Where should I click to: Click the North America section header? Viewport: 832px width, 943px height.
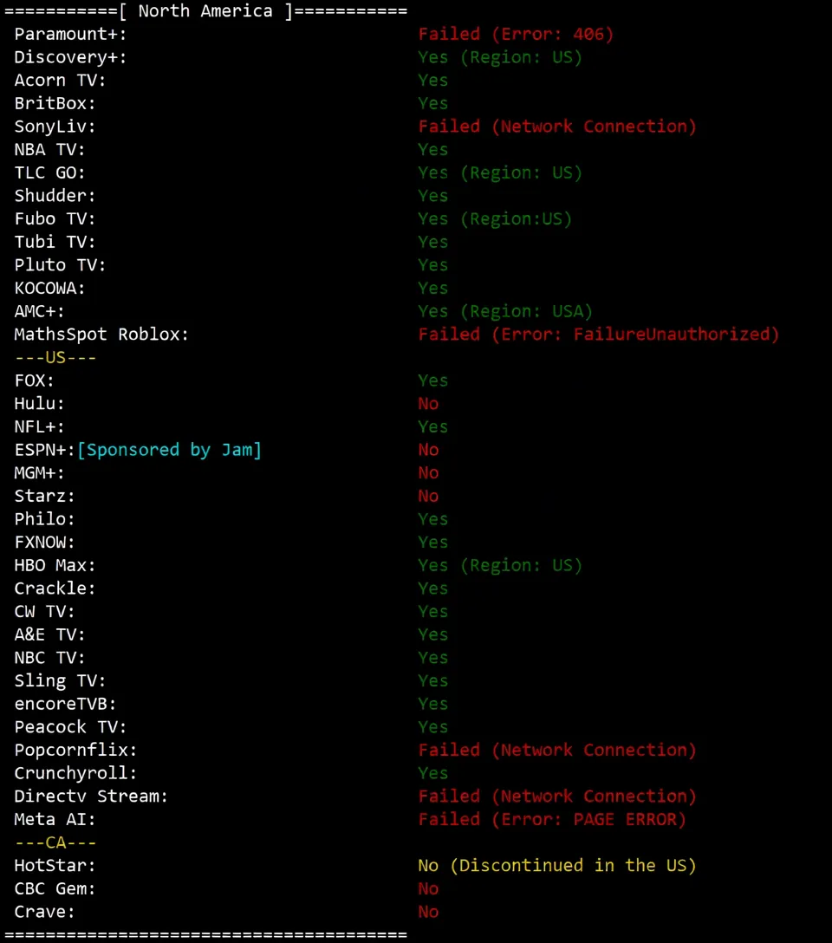[205, 11]
